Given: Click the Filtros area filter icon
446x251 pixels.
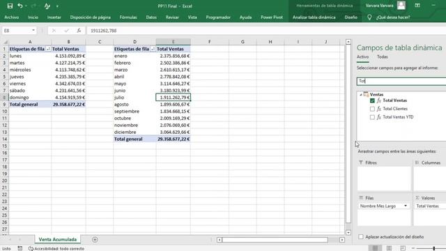Looking at the screenshot, I should tap(361, 162).
